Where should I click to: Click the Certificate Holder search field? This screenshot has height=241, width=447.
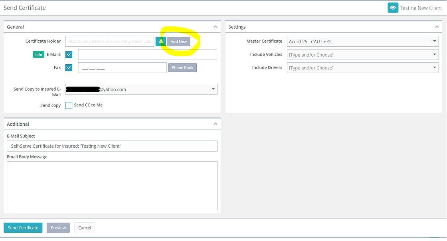tap(110, 41)
